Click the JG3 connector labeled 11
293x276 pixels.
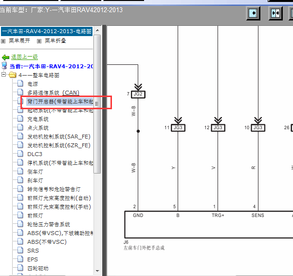point(178,128)
